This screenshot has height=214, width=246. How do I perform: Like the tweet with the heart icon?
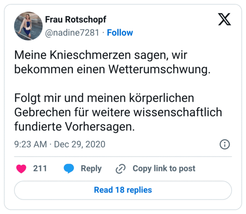[x=21, y=169]
